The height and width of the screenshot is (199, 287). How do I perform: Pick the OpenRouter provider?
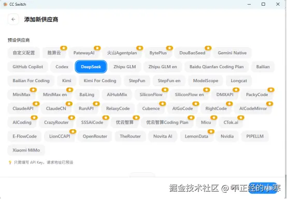pyautogui.click(x=95, y=136)
